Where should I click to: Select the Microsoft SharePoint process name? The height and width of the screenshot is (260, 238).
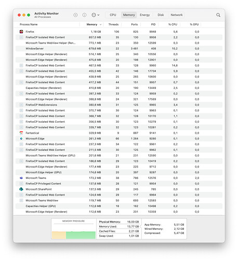pos(38,189)
